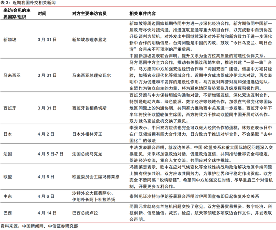Click the official '法国总统马克龙'

[87, 154]
